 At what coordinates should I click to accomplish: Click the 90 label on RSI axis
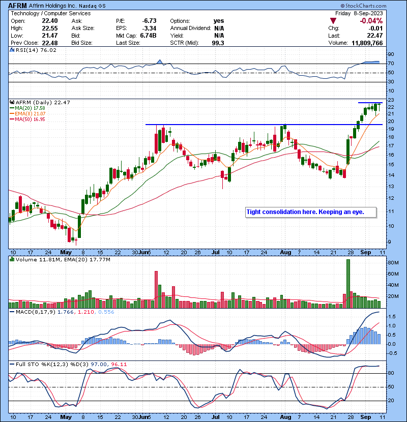click(391, 54)
